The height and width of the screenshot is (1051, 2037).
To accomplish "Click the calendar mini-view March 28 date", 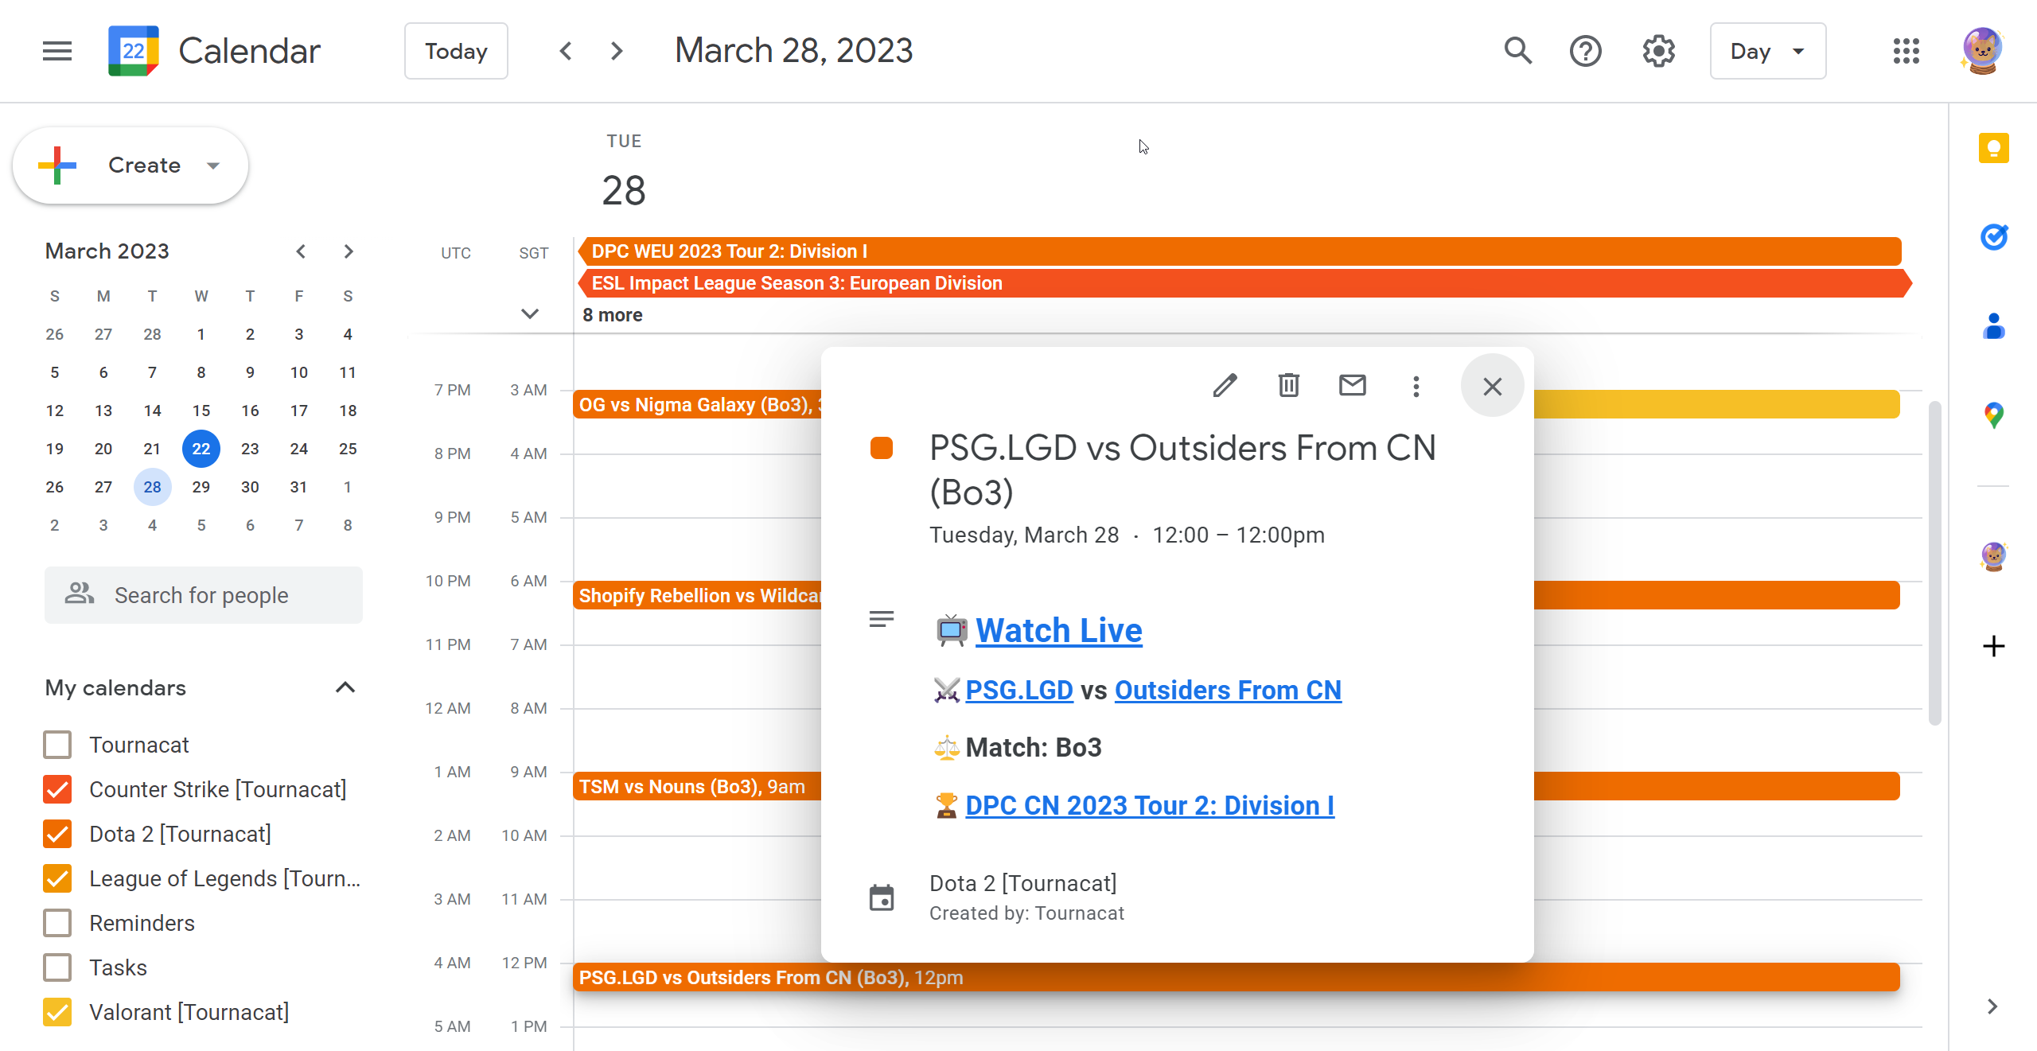I will (153, 485).
